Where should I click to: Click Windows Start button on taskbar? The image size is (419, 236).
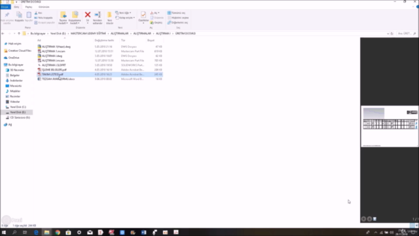click(4, 232)
